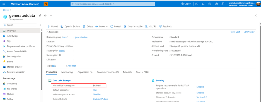Open Data Lake Storage heading link

(x=61, y=80)
